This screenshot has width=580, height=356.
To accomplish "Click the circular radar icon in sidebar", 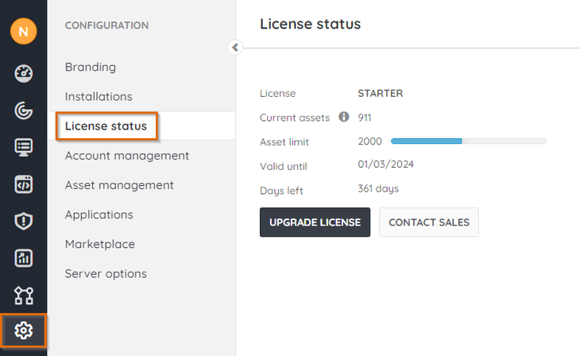I will [23, 110].
